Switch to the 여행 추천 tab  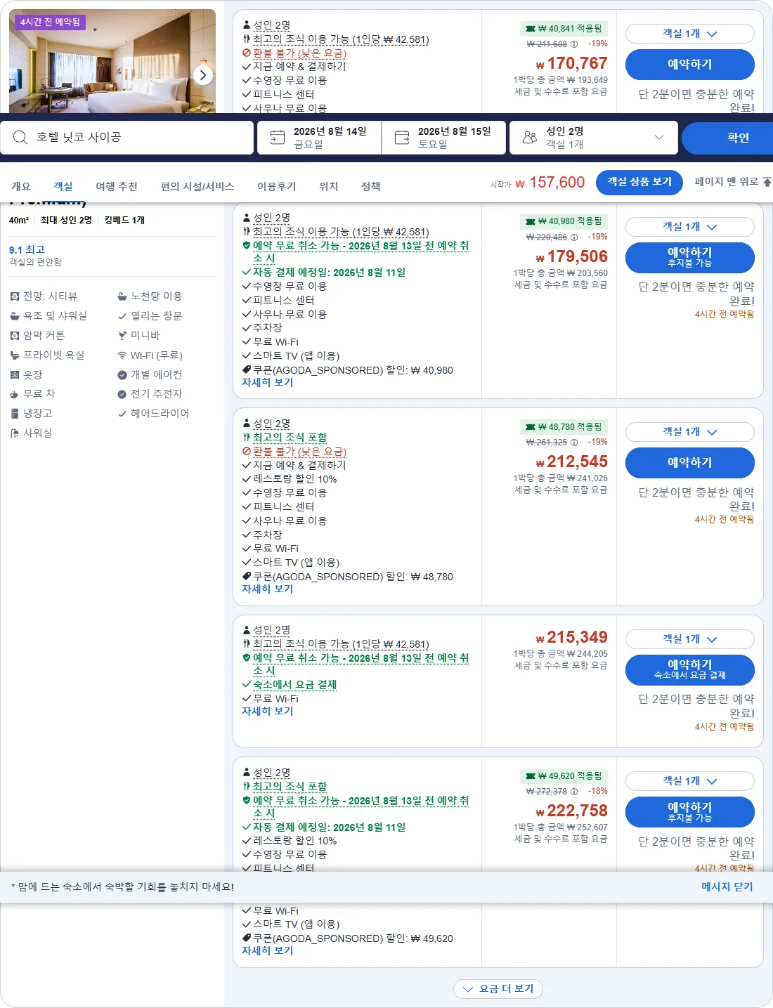pos(117,186)
